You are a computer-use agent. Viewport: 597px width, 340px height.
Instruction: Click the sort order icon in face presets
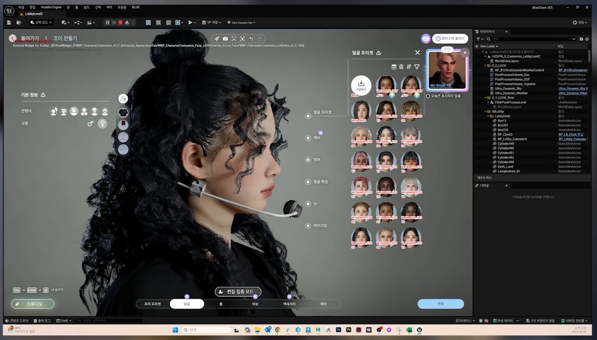409,67
